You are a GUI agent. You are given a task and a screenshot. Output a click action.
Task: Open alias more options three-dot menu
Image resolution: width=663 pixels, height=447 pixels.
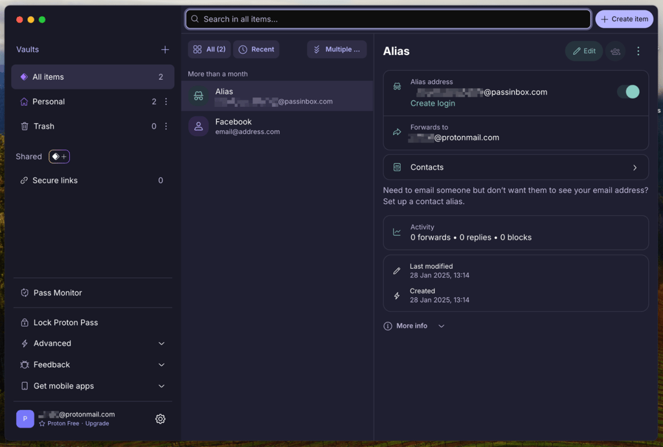pyautogui.click(x=638, y=51)
